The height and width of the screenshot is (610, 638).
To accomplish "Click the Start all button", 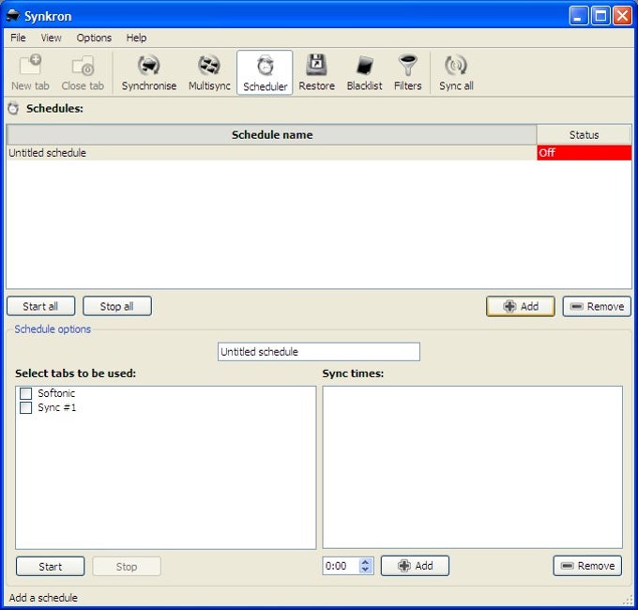I will point(40,306).
